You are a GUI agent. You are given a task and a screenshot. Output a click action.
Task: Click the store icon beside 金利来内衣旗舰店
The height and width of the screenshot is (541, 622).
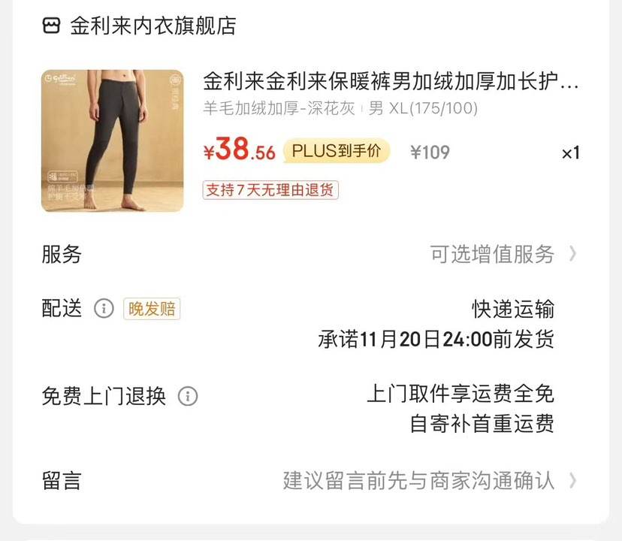point(51,26)
